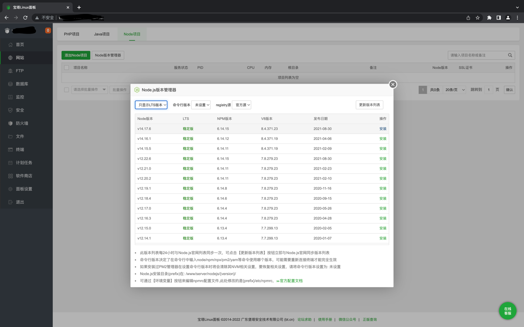Open the 防火墙 firewall sidebar icon

10,123
